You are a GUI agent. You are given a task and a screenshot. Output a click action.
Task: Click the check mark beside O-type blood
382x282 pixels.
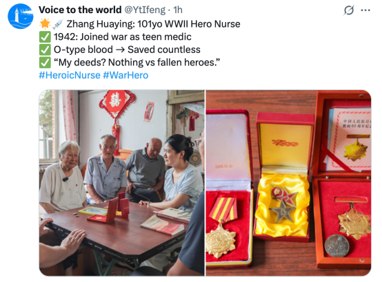point(45,50)
